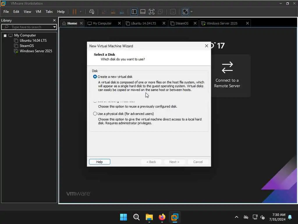Open the clock showing 7:30 AM
This screenshot has height=224, width=298.
tap(277, 217)
